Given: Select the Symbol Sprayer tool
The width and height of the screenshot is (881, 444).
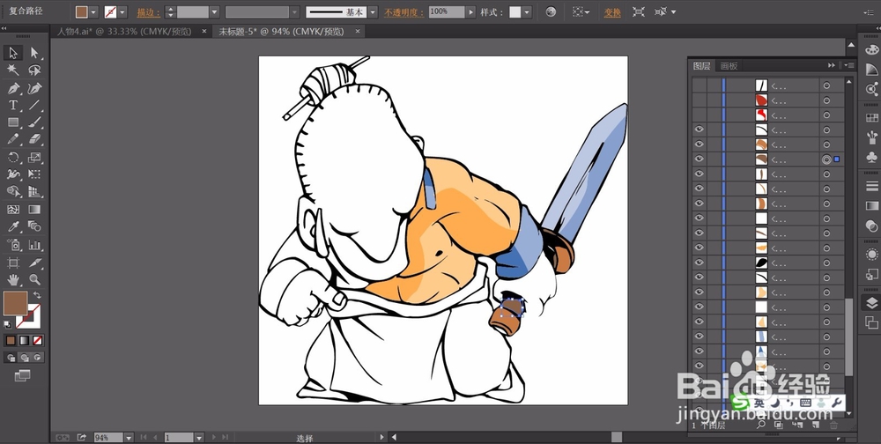Looking at the screenshot, I should click(x=13, y=245).
